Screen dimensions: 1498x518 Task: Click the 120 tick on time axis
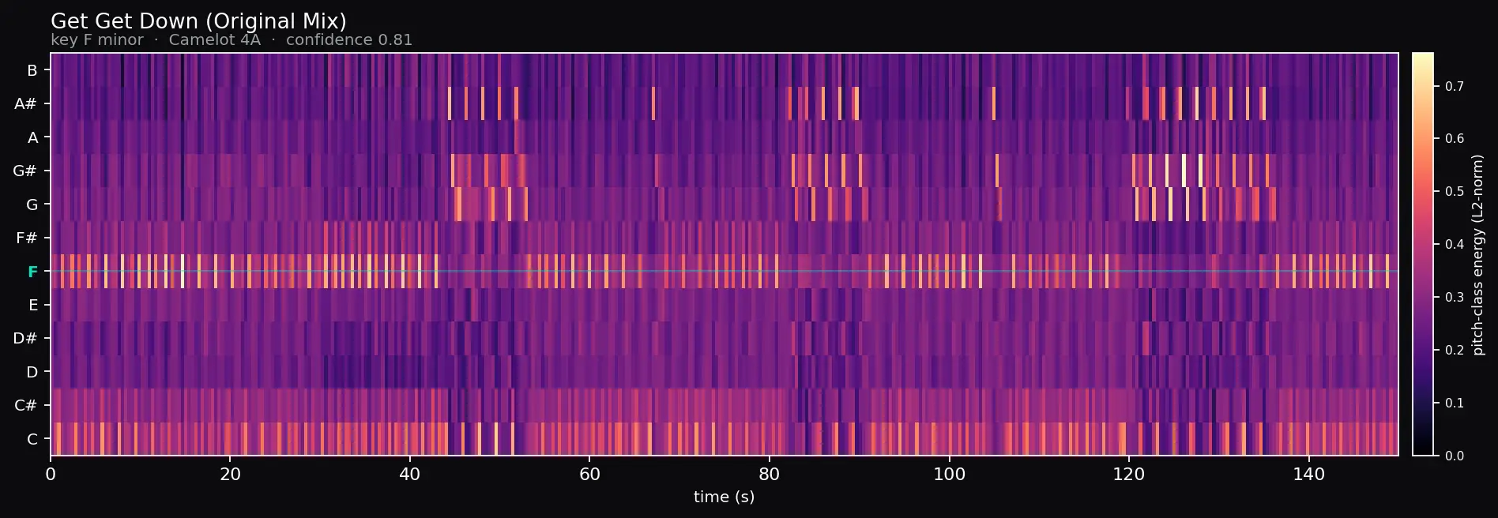point(1129,474)
